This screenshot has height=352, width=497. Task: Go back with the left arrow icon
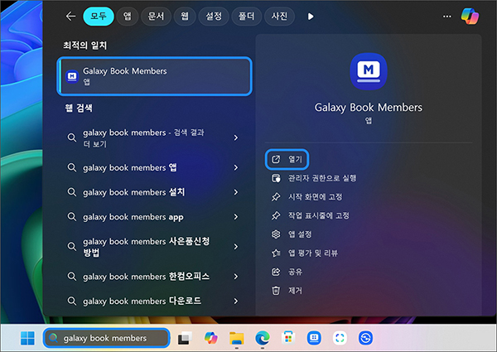coord(70,17)
